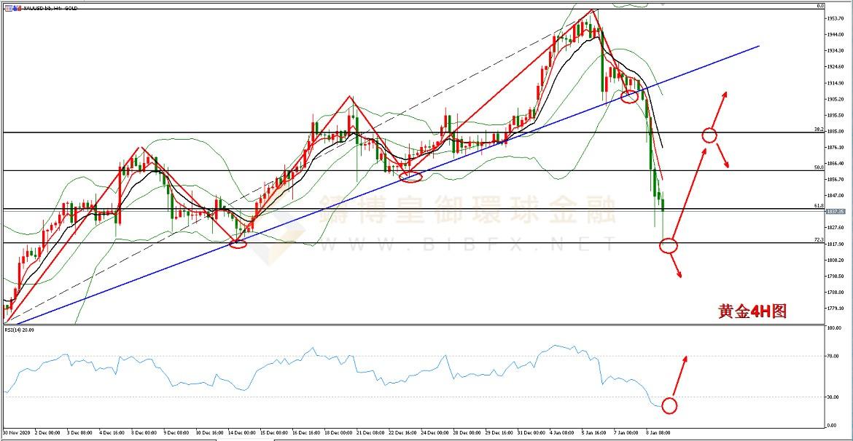Viewport: 853px width, 441px height.
Task: Click the red circle at the 38.2 level
Action: [x=709, y=135]
